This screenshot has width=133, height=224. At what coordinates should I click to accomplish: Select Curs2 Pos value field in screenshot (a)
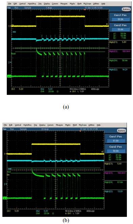[120, 29]
